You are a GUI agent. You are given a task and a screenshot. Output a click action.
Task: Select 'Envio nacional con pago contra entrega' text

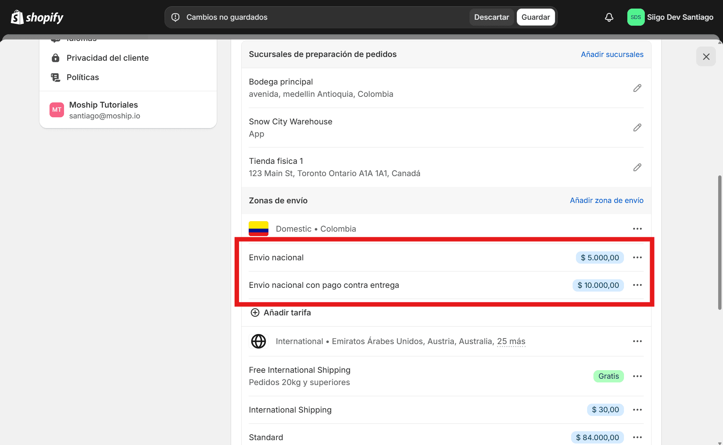click(324, 285)
